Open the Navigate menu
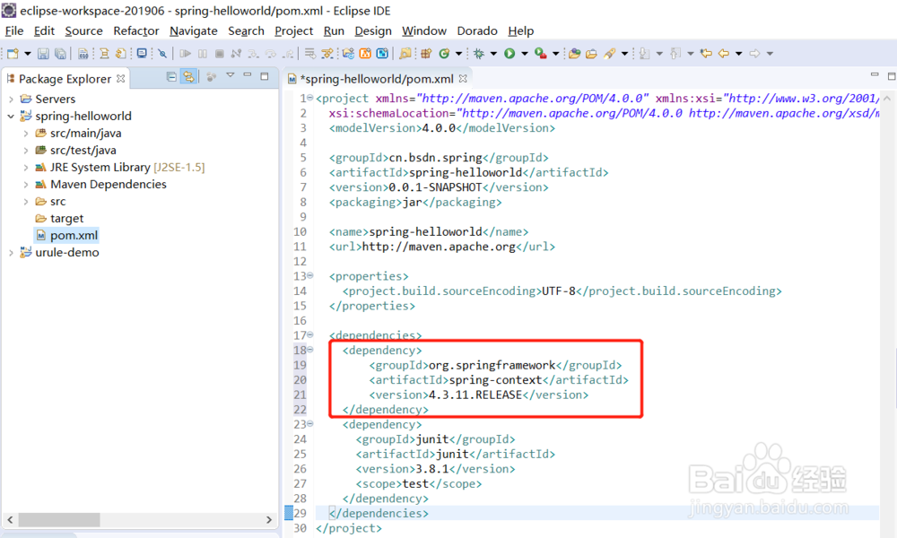This screenshot has width=897, height=538. click(194, 30)
